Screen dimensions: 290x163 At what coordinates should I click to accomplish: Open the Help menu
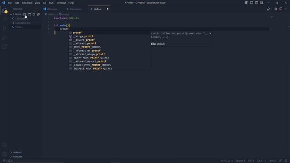tap(71, 3)
